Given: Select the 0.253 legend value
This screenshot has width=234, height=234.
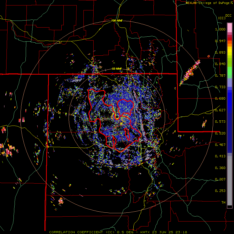Looking at the screenshot, I should [x=220, y=191].
